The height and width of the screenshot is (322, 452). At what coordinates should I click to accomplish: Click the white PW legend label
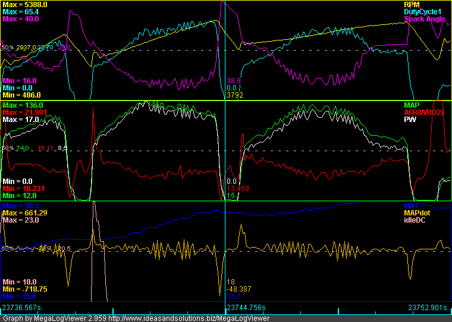coord(410,119)
